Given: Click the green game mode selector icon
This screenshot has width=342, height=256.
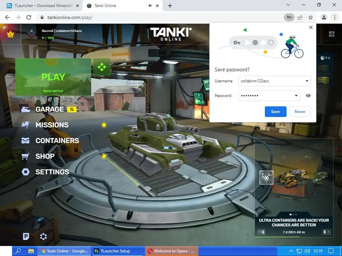Looking at the screenshot, I should pos(102,67).
